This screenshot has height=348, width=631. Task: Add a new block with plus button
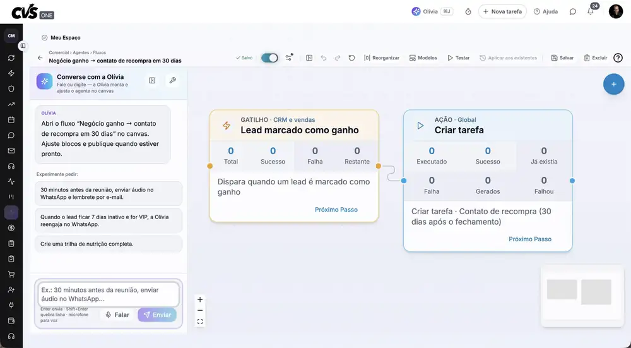click(x=613, y=84)
